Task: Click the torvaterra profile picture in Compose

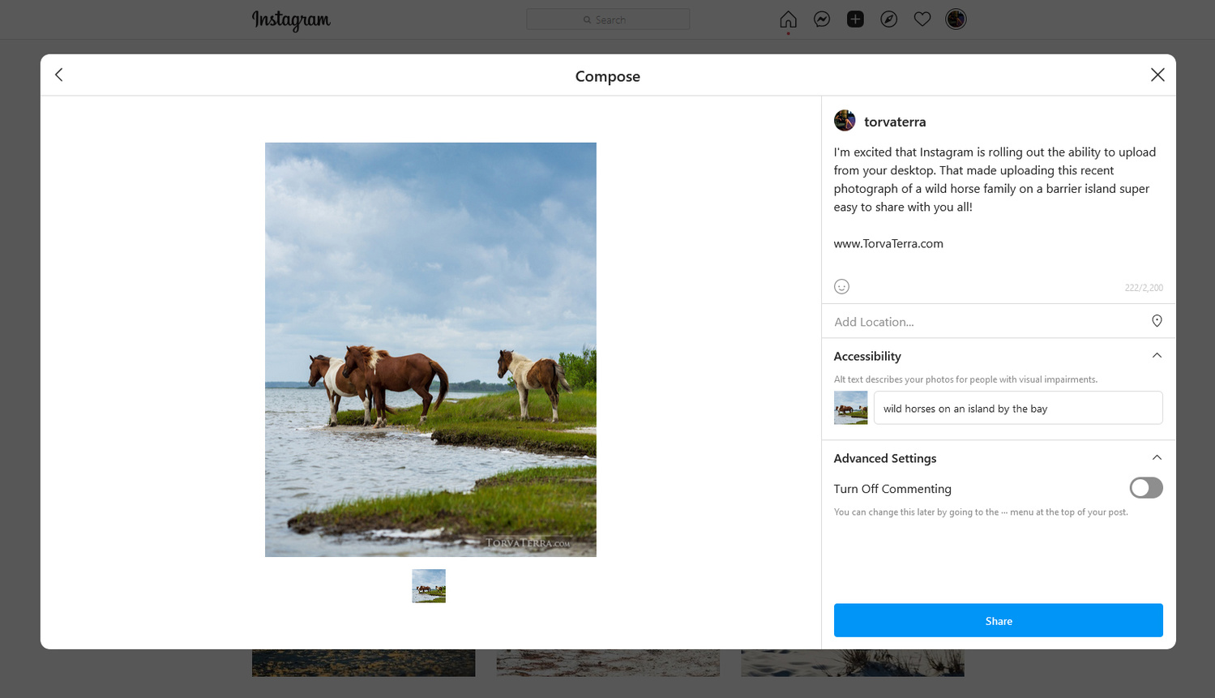Action: pyautogui.click(x=845, y=121)
